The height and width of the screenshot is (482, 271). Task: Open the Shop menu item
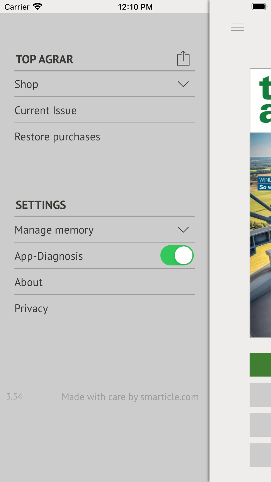(105, 84)
